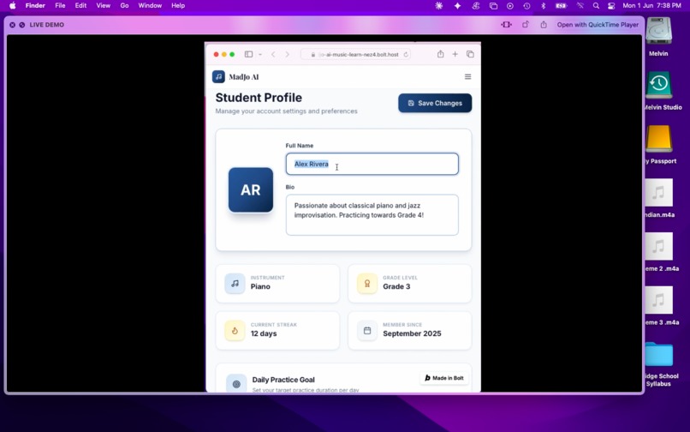
Task: Click the Bluetooth icon in menu bar
Action: tap(543, 6)
